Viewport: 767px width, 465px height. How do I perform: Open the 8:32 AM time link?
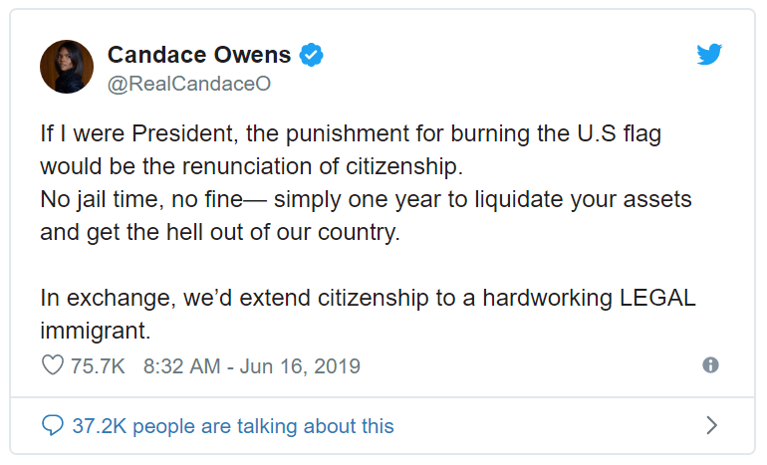coord(181,366)
